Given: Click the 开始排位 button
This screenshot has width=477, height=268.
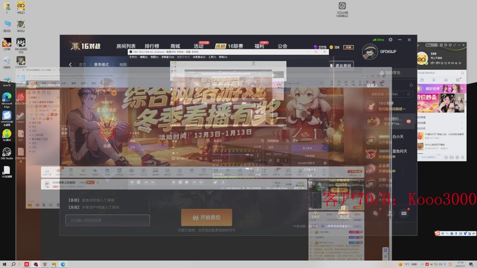Looking at the screenshot, I should coord(206,217).
